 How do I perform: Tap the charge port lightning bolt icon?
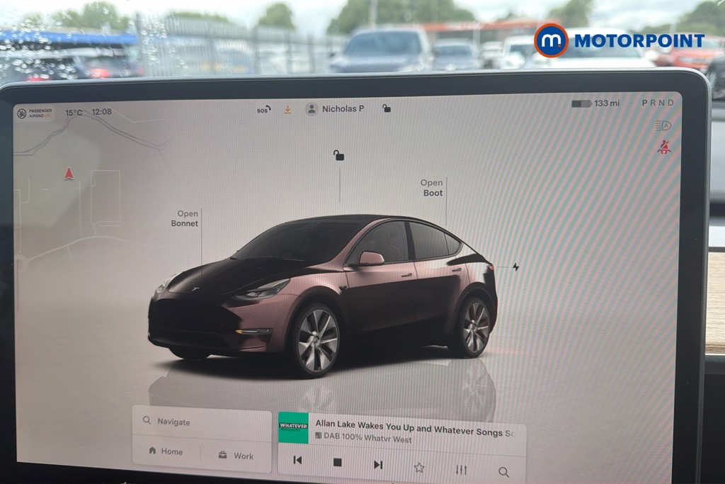[x=515, y=267]
